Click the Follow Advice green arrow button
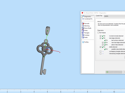 coord(114,72)
